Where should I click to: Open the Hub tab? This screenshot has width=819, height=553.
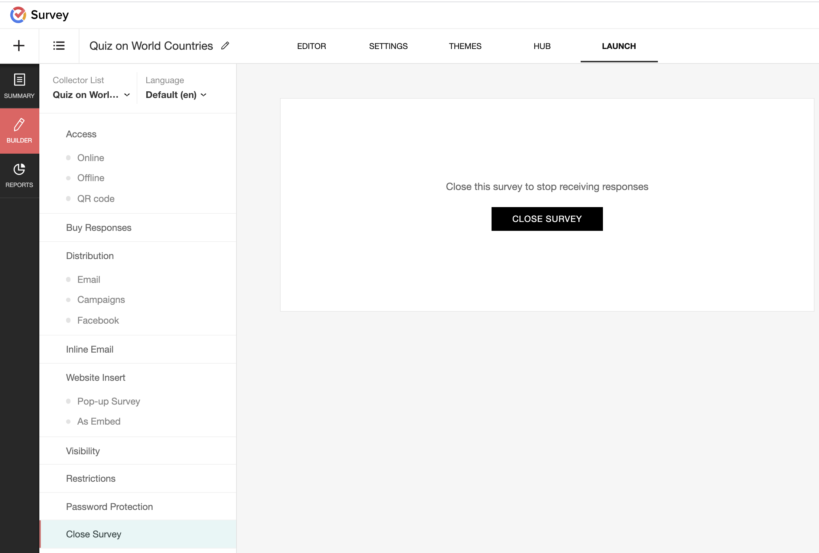coord(542,46)
